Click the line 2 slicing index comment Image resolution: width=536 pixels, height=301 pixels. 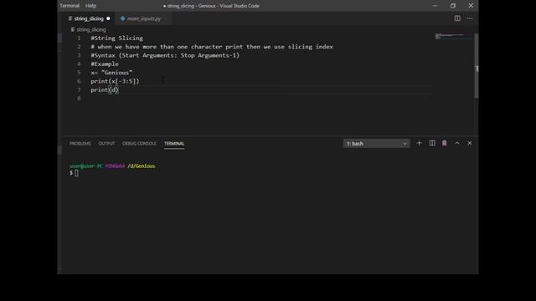212,47
